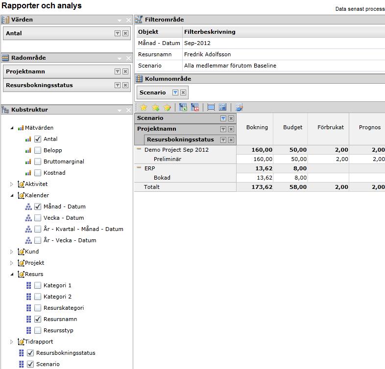The image size is (385, 369).
Task: Check the År - Vecka - Datum checkbox
Action: (38, 240)
